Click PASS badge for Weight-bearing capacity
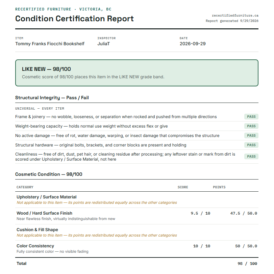The height and width of the screenshot is (274, 274). (x=251, y=126)
